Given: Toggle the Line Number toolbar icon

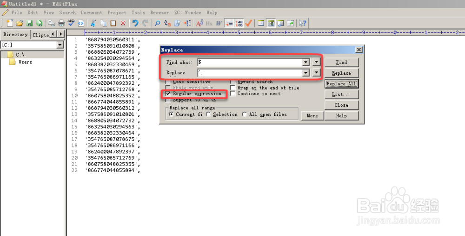Looking at the screenshot, I should point(239,23).
